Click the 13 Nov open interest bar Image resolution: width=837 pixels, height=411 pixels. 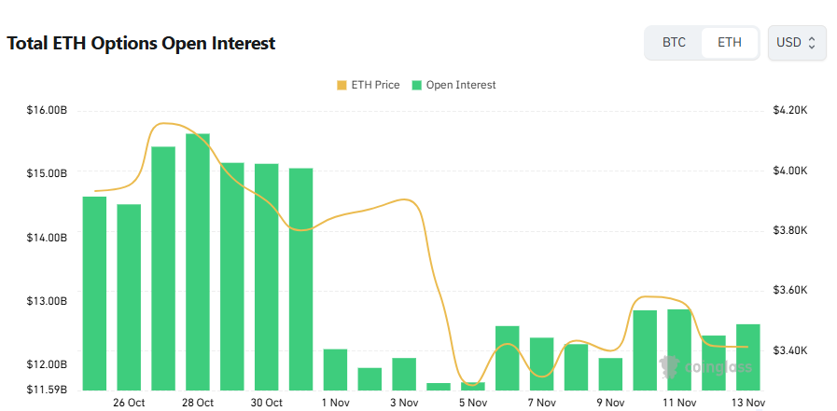tap(748, 356)
